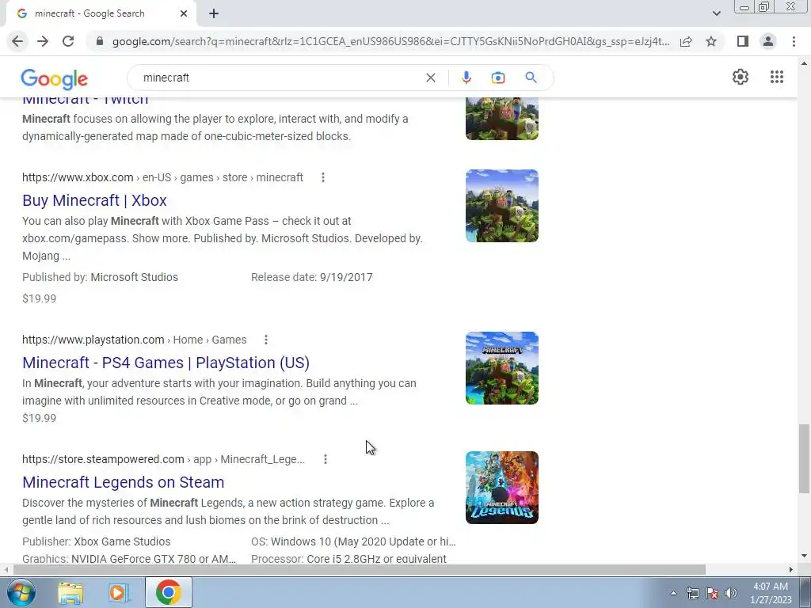811x608 pixels.
Task: Click the horizontal scroll right arrow
Action: pos(791,569)
